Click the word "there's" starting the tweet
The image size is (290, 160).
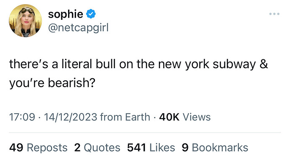[29, 64]
